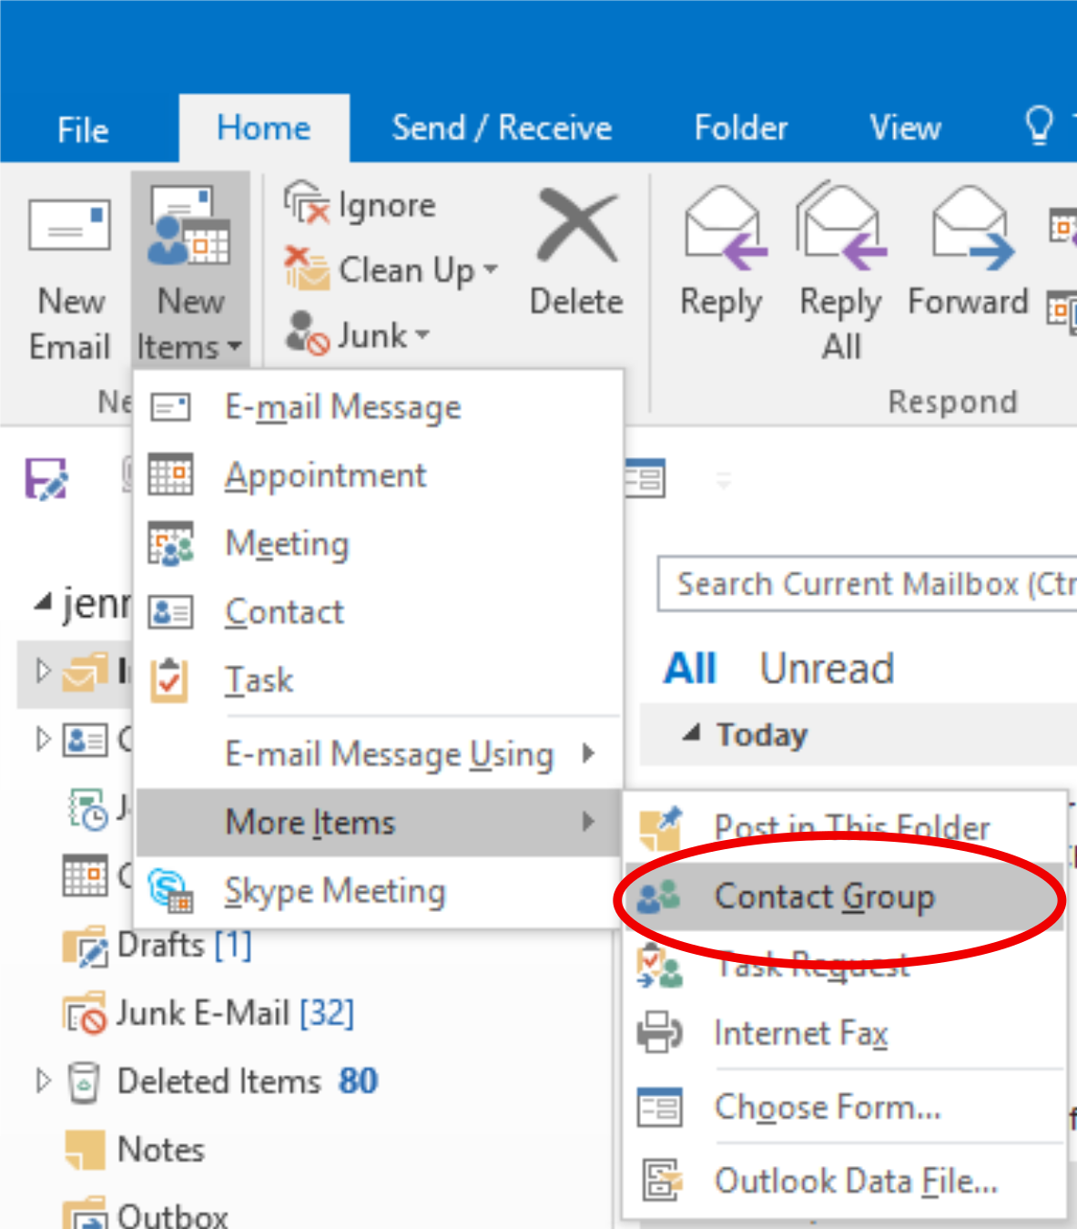Select Appointment from New Items menu

coord(325,476)
